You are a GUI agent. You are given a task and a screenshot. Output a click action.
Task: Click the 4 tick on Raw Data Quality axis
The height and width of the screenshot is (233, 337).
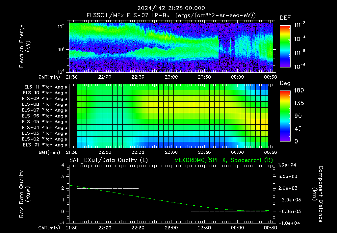pos(63,165)
